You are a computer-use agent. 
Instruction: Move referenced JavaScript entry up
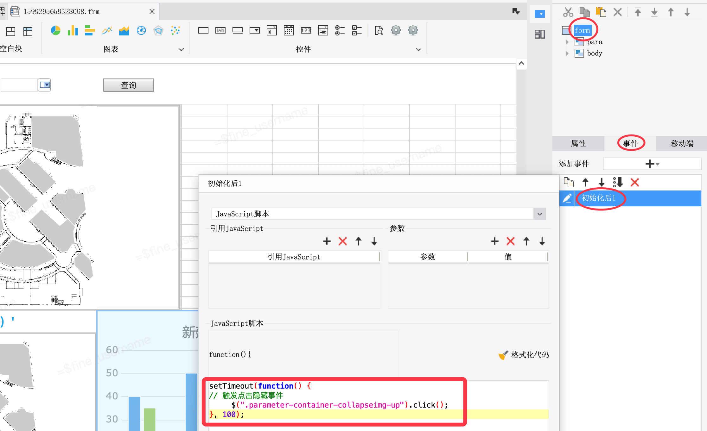pos(359,241)
